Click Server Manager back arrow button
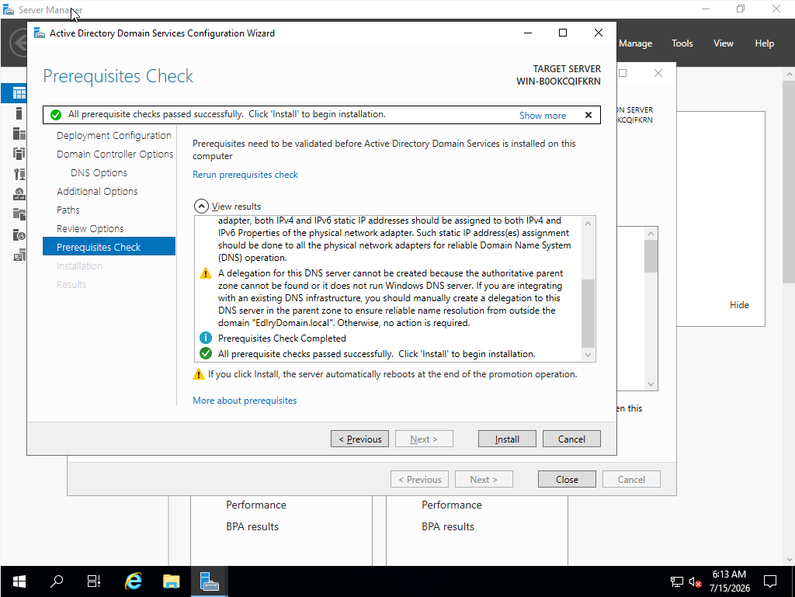The width and height of the screenshot is (795, 597). [x=19, y=43]
